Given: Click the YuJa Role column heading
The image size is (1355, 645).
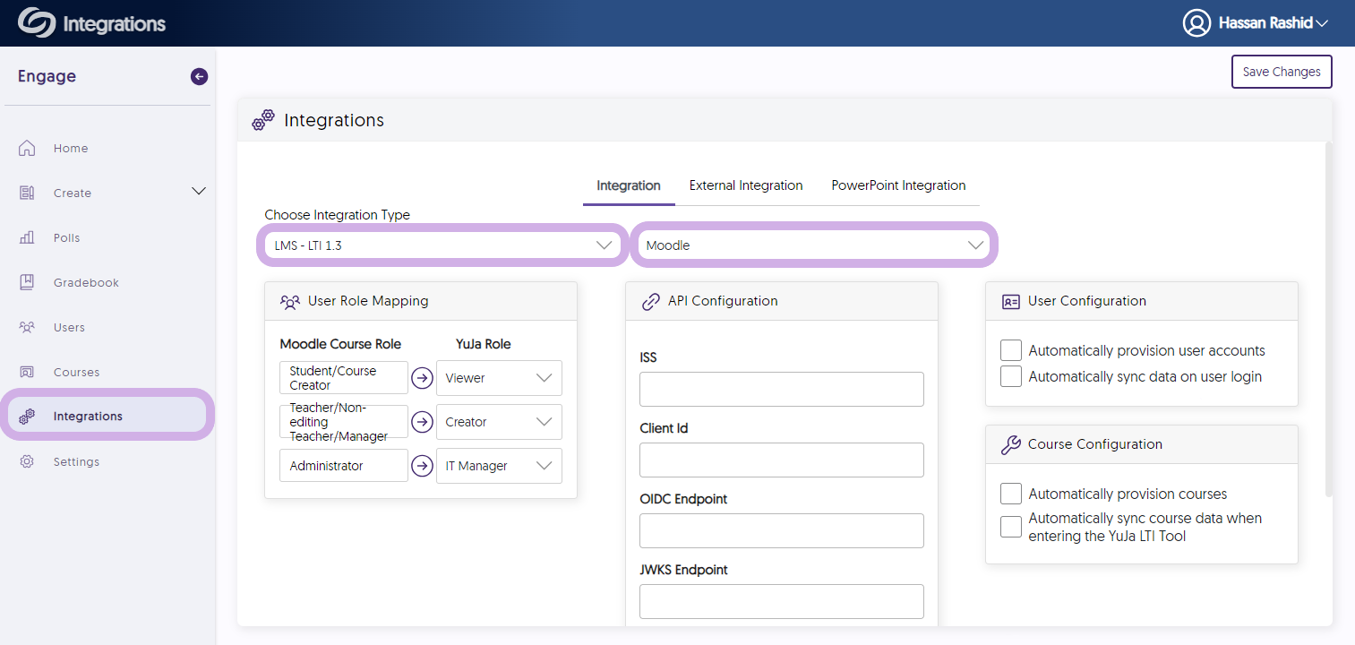Looking at the screenshot, I should pyautogui.click(x=484, y=344).
